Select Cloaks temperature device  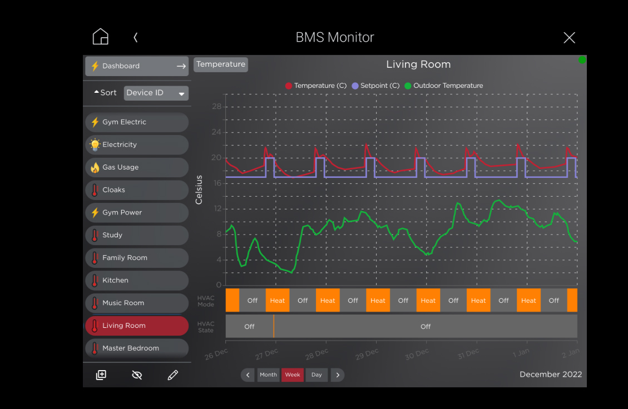point(137,190)
